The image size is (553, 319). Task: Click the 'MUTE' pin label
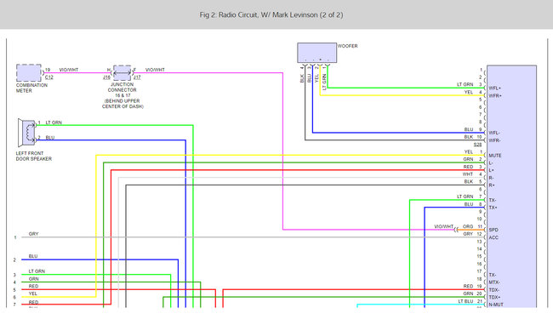tap(495, 156)
